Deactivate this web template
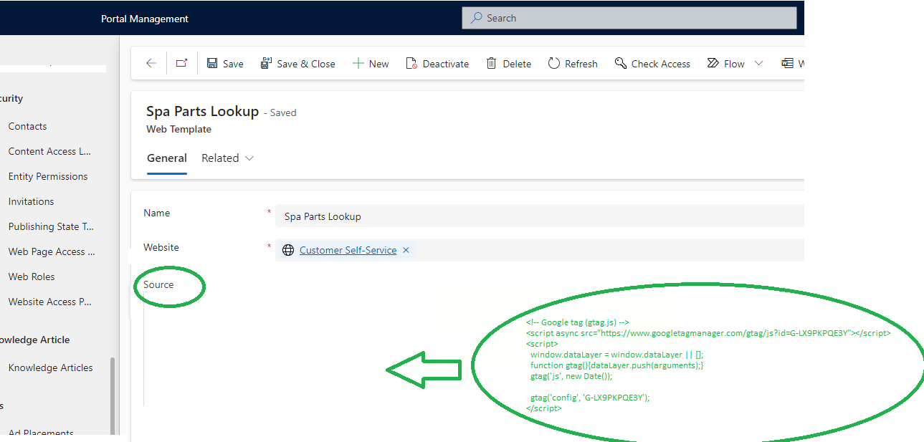The height and width of the screenshot is (442, 924). coord(437,64)
